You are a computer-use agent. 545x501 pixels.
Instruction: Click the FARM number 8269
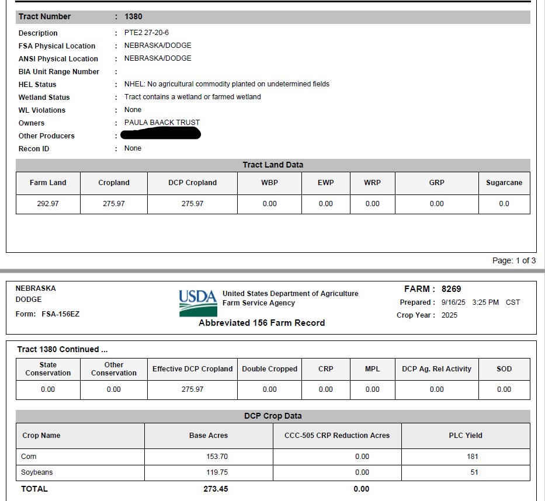tap(451, 289)
